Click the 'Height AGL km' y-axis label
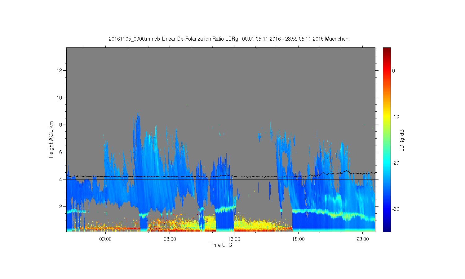The height and width of the screenshot is (279, 465). pyautogui.click(x=51, y=139)
